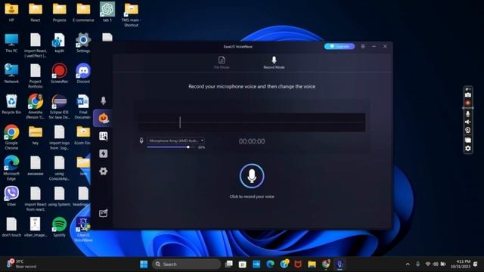Take screenshot with the ScreenRec camera icon

(468, 95)
